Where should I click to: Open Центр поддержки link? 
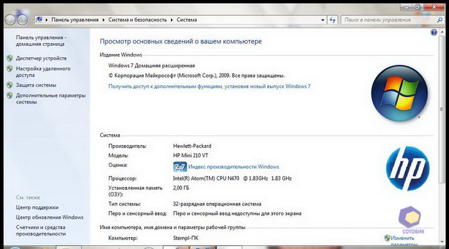tap(37, 207)
